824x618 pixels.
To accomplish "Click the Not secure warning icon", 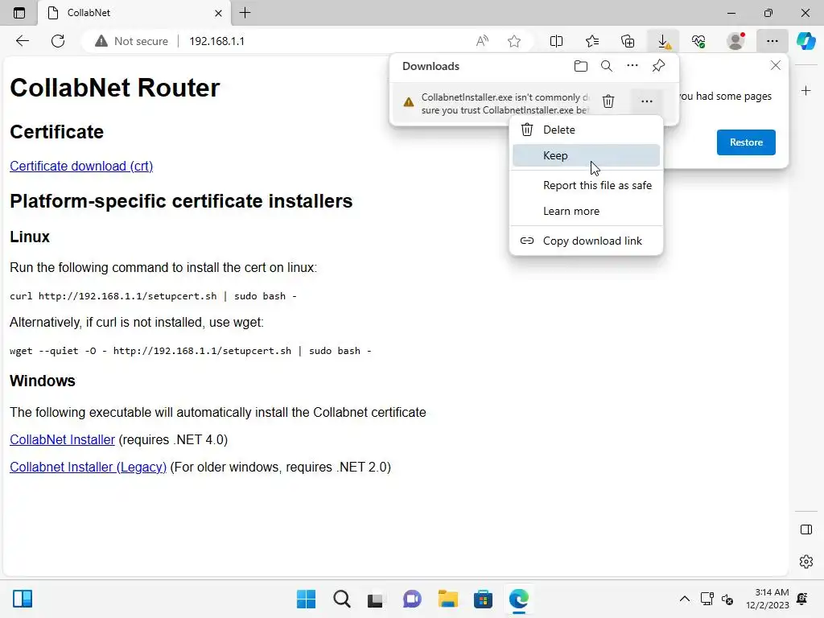I will click(101, 41).
